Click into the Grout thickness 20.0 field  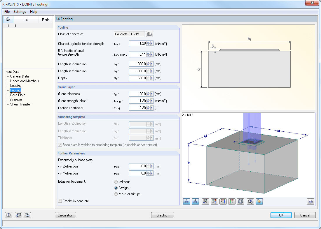138,94
